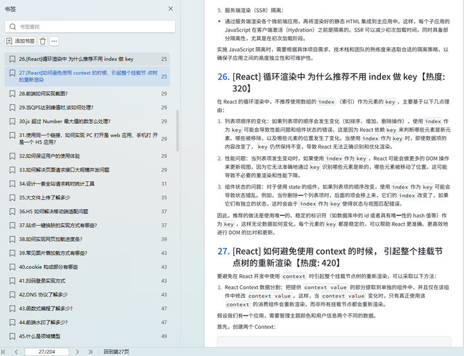Click bookmark icon of item 45
Image resolution: width=464 pixels, height=356 pixels.
pos(12,337)
